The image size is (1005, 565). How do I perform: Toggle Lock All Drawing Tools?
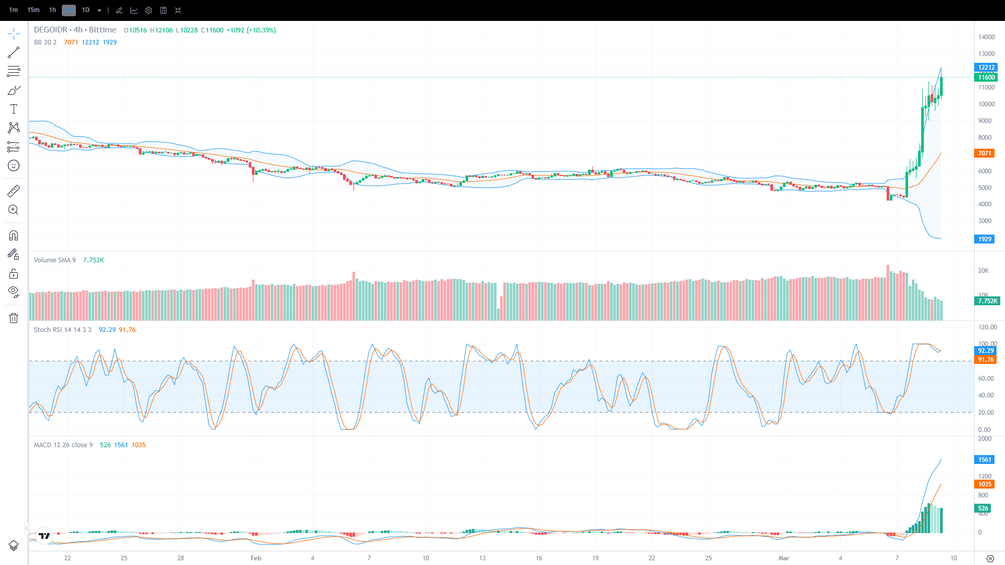(x=14, y=273)
